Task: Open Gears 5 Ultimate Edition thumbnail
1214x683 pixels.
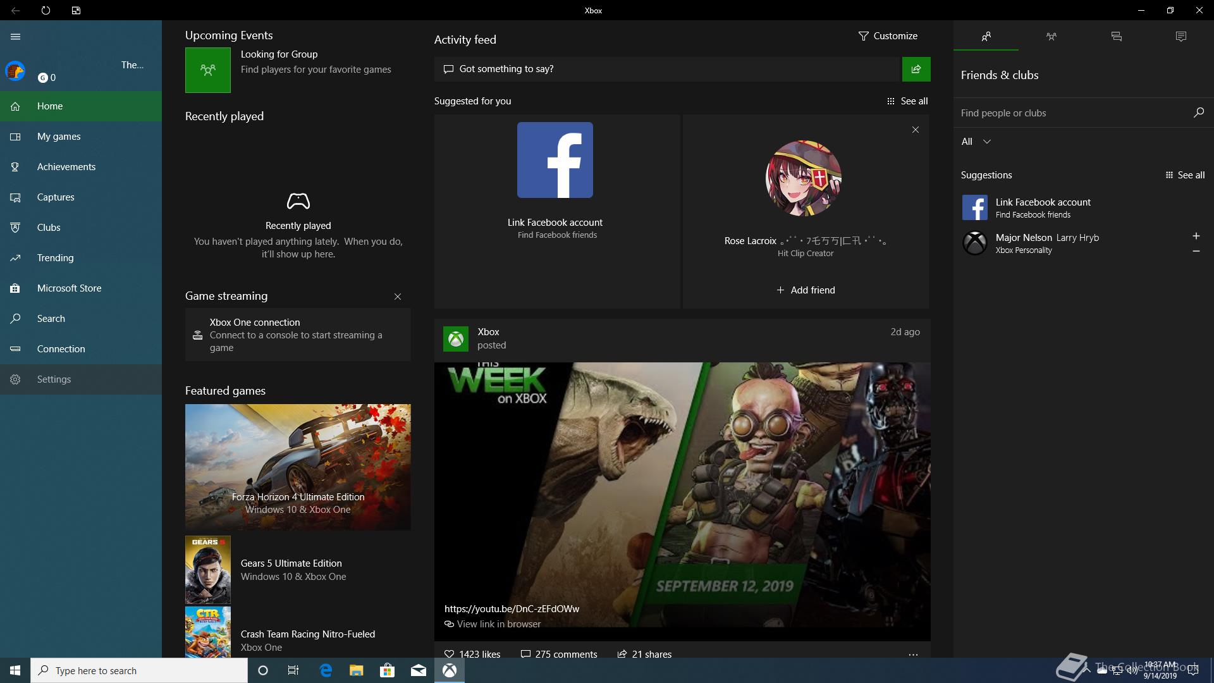Action: [208, 570]
